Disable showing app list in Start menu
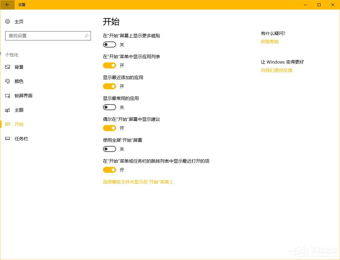This screenshot has height=260, width=340. tap(109, 65)
